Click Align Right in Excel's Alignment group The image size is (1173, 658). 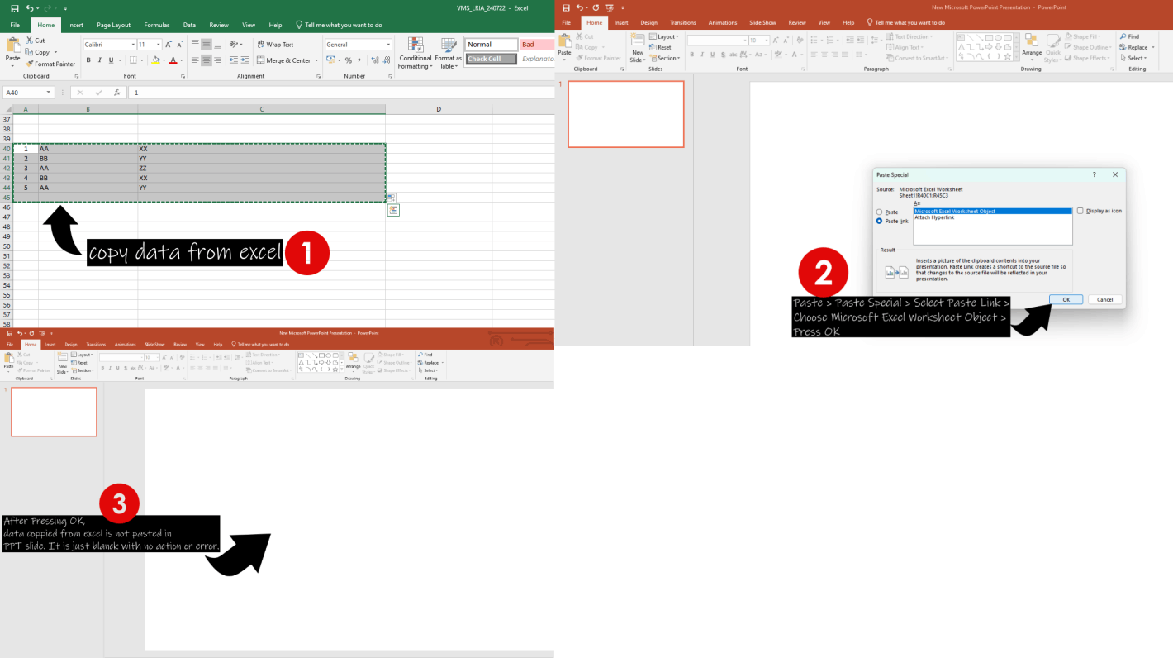[x=217, y=60]
